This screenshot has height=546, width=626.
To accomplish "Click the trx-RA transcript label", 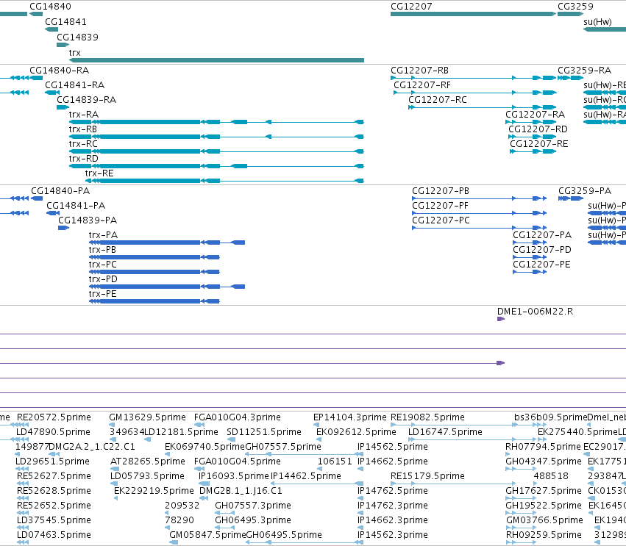I will pos(83,115).
